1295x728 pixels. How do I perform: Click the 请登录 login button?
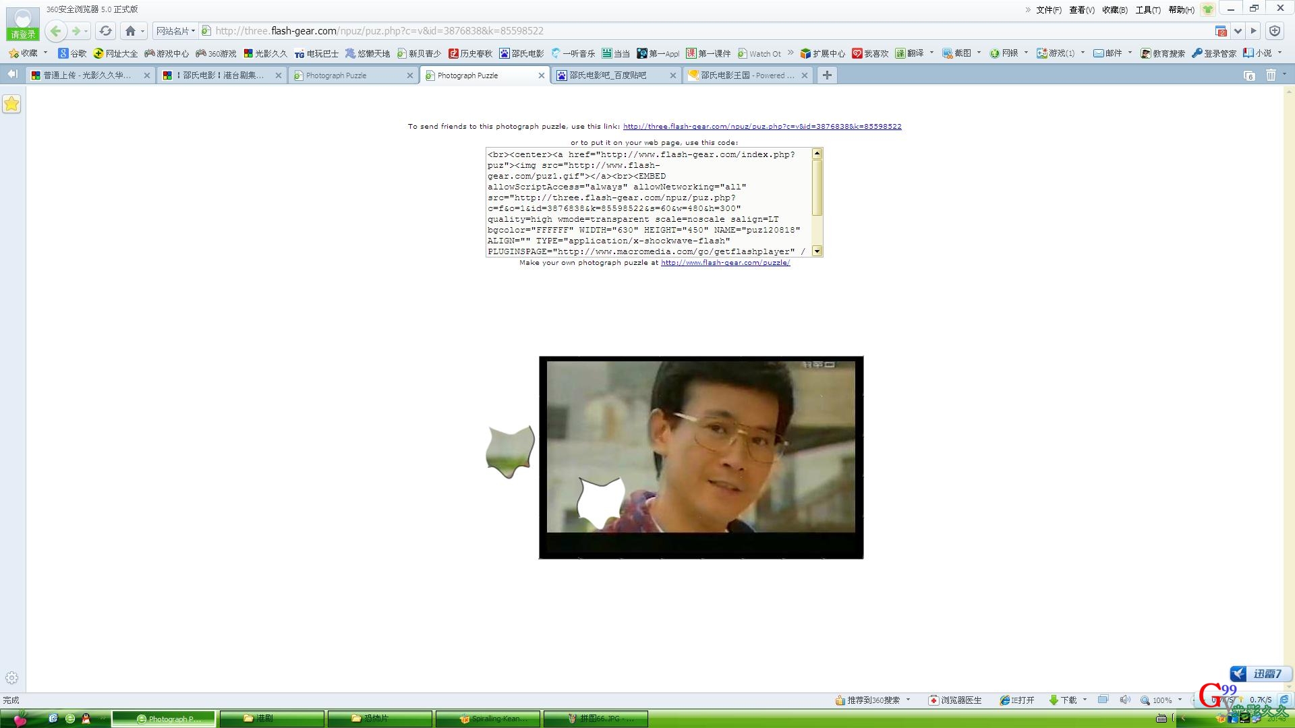tap(23, 34)
